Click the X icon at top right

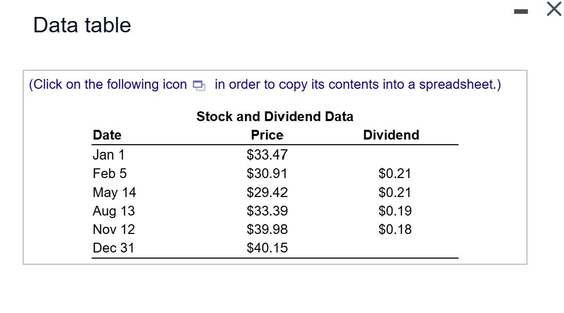(x=553, y=9)
